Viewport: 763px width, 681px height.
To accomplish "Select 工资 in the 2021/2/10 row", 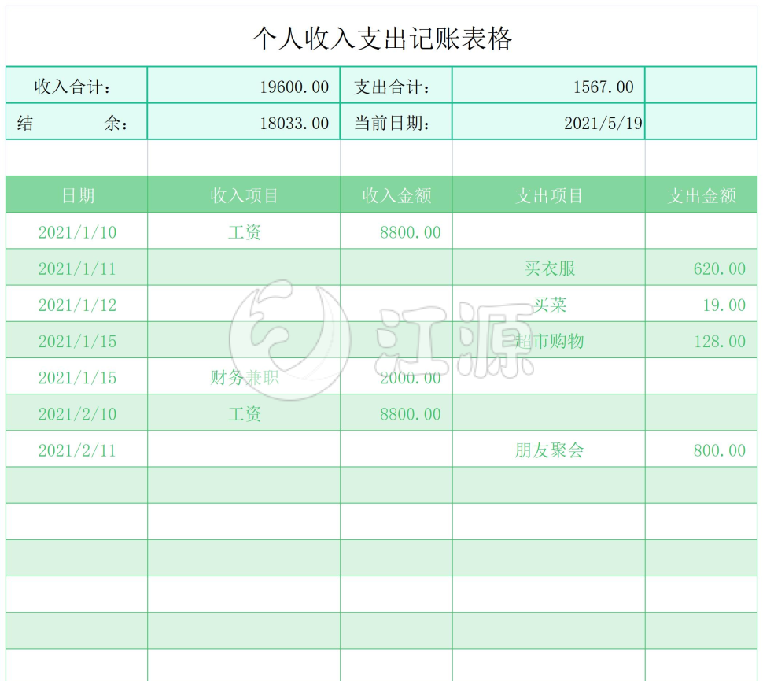I will pos(245,413).
